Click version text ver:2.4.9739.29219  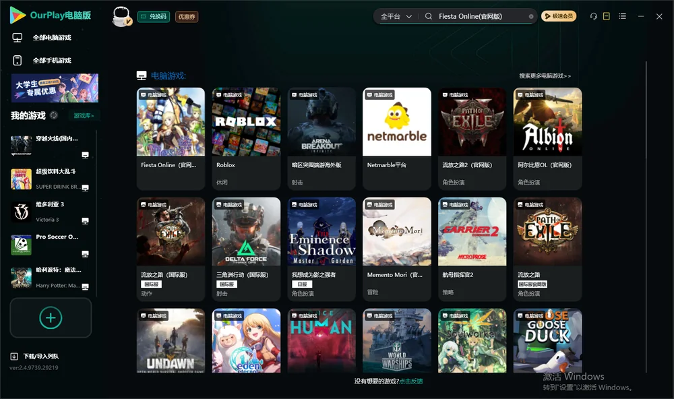point(34,368)
